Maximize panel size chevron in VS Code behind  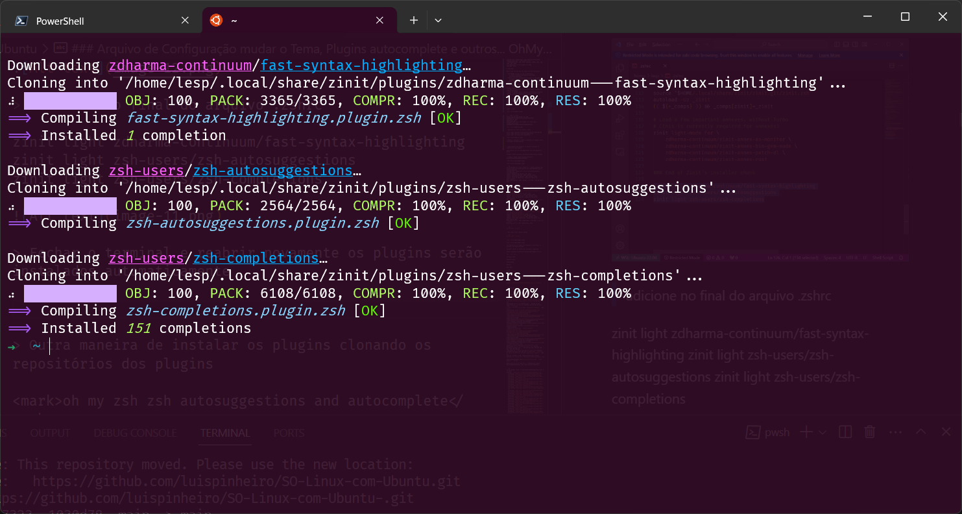coord(920,432)
